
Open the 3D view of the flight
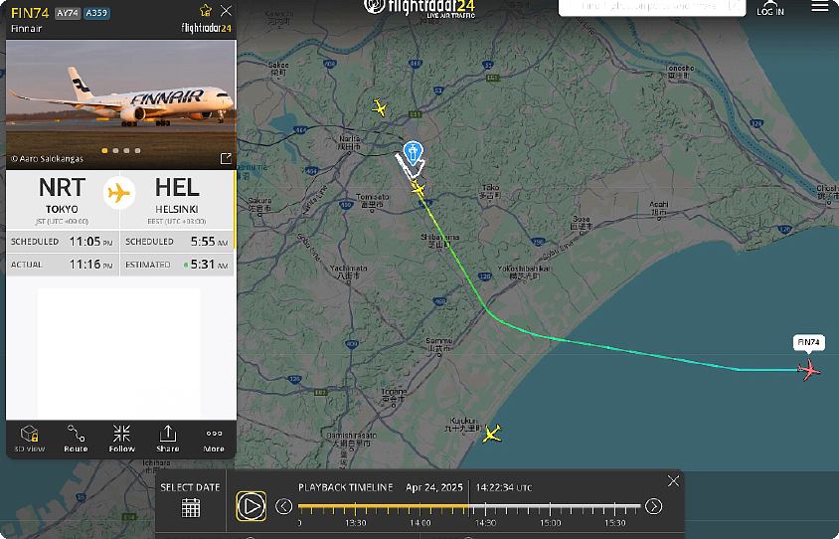tap(29, 439)
